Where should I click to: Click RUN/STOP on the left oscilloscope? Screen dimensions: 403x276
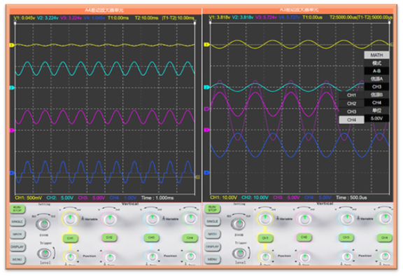click(x=17, y=209)
